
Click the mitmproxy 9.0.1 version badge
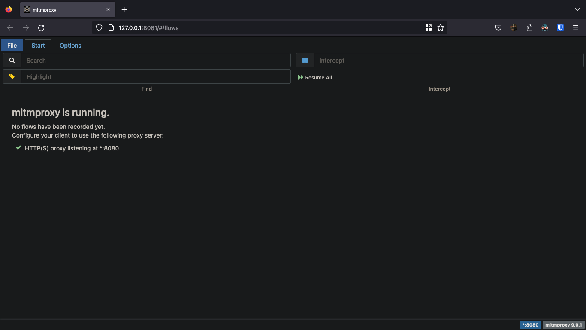[x=563, y=325]
